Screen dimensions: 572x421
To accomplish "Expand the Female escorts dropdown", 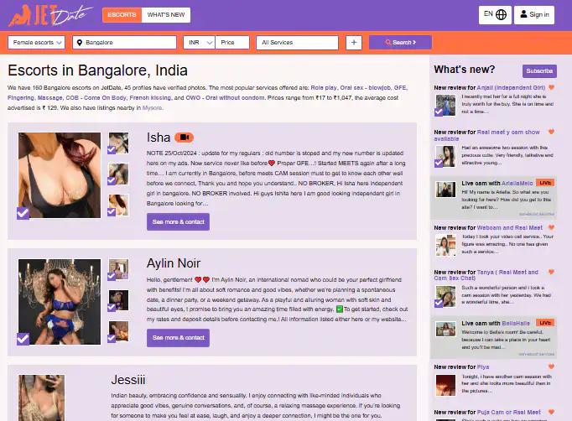I will point(36,42).
